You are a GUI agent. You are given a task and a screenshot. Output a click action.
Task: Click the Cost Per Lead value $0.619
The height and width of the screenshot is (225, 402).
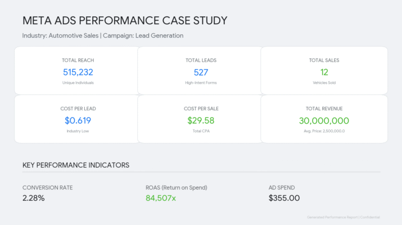click(x=78, y=120)
